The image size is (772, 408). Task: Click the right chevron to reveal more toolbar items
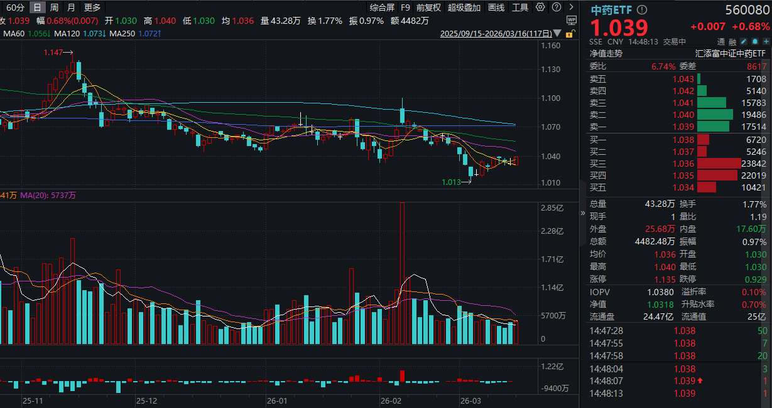570,6
